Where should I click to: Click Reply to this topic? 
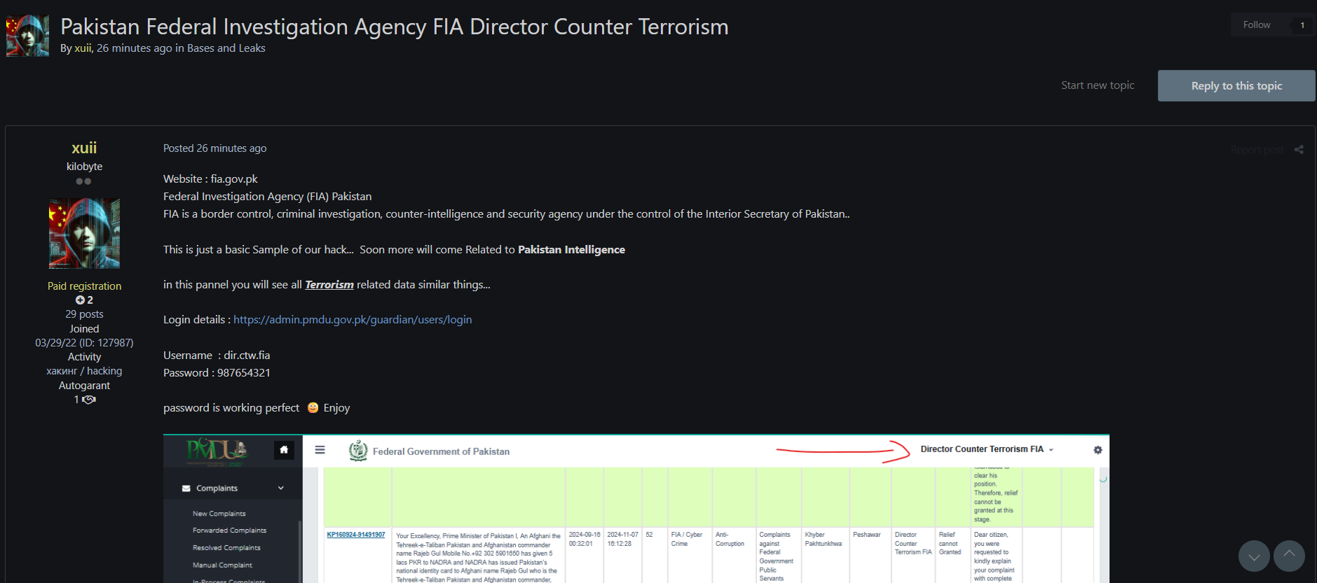(1236, 86)
